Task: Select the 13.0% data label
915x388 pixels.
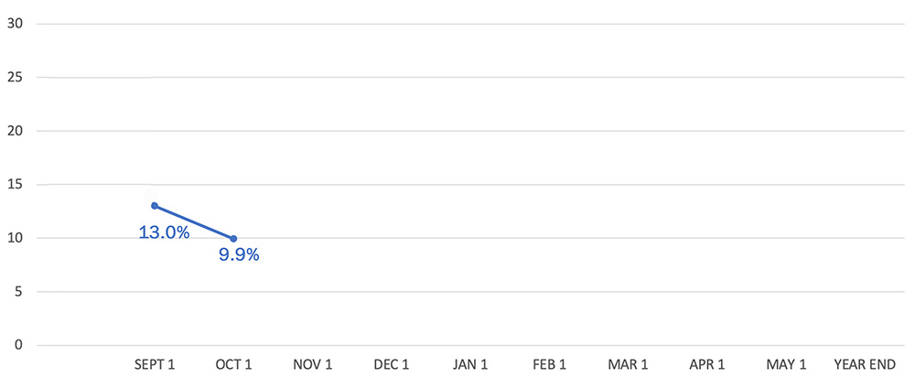Action: (x=164, y=232)
